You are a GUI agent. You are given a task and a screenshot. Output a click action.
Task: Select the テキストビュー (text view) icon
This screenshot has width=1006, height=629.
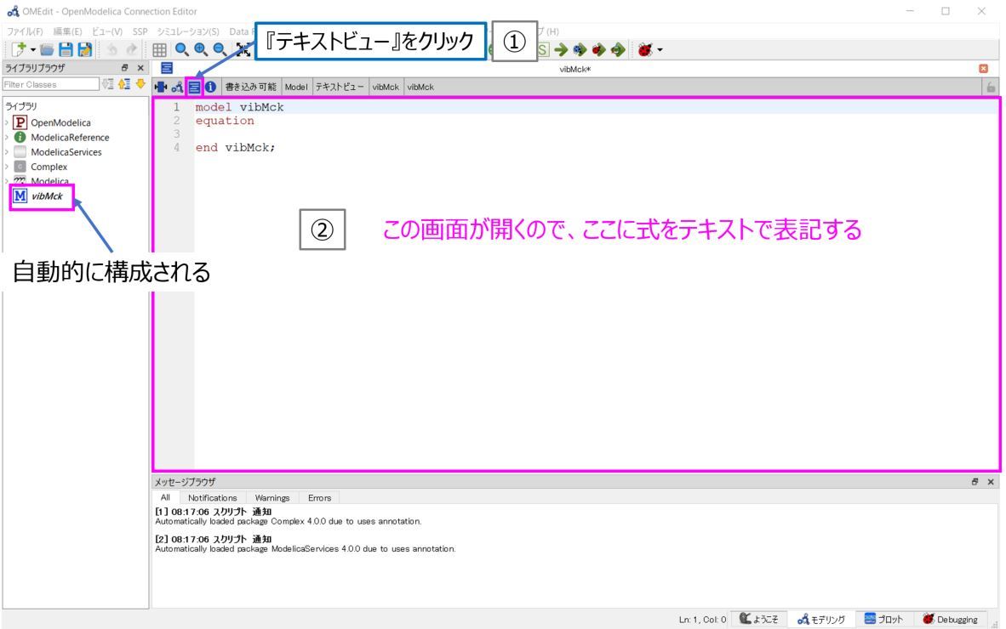point(192,86)
